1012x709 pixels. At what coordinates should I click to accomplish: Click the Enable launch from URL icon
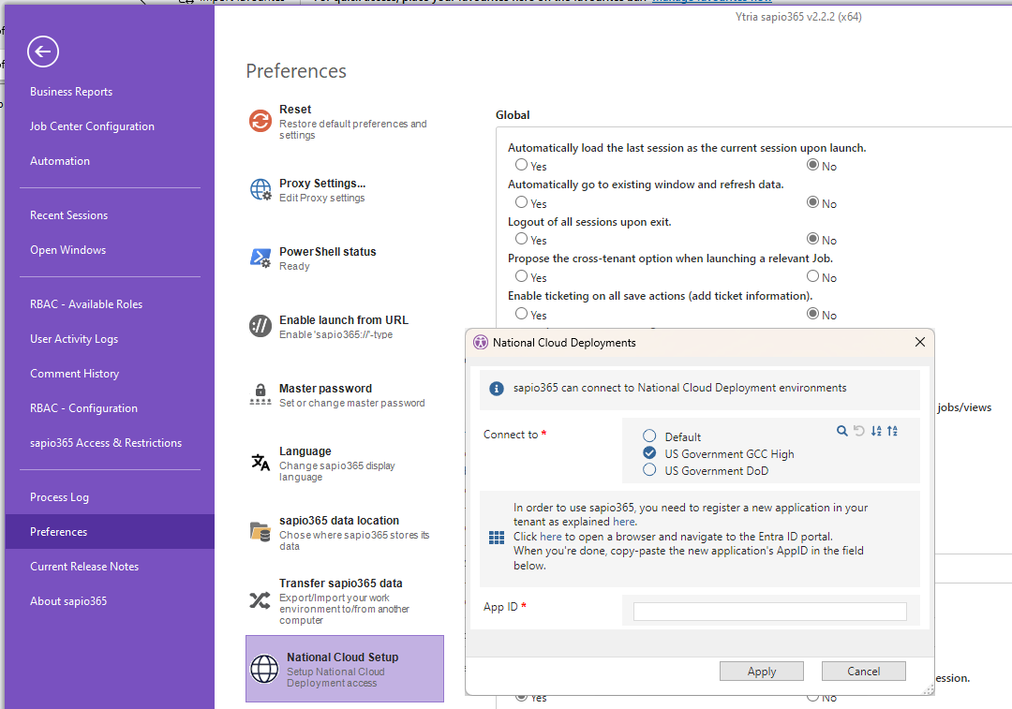(x=260, y=326)
